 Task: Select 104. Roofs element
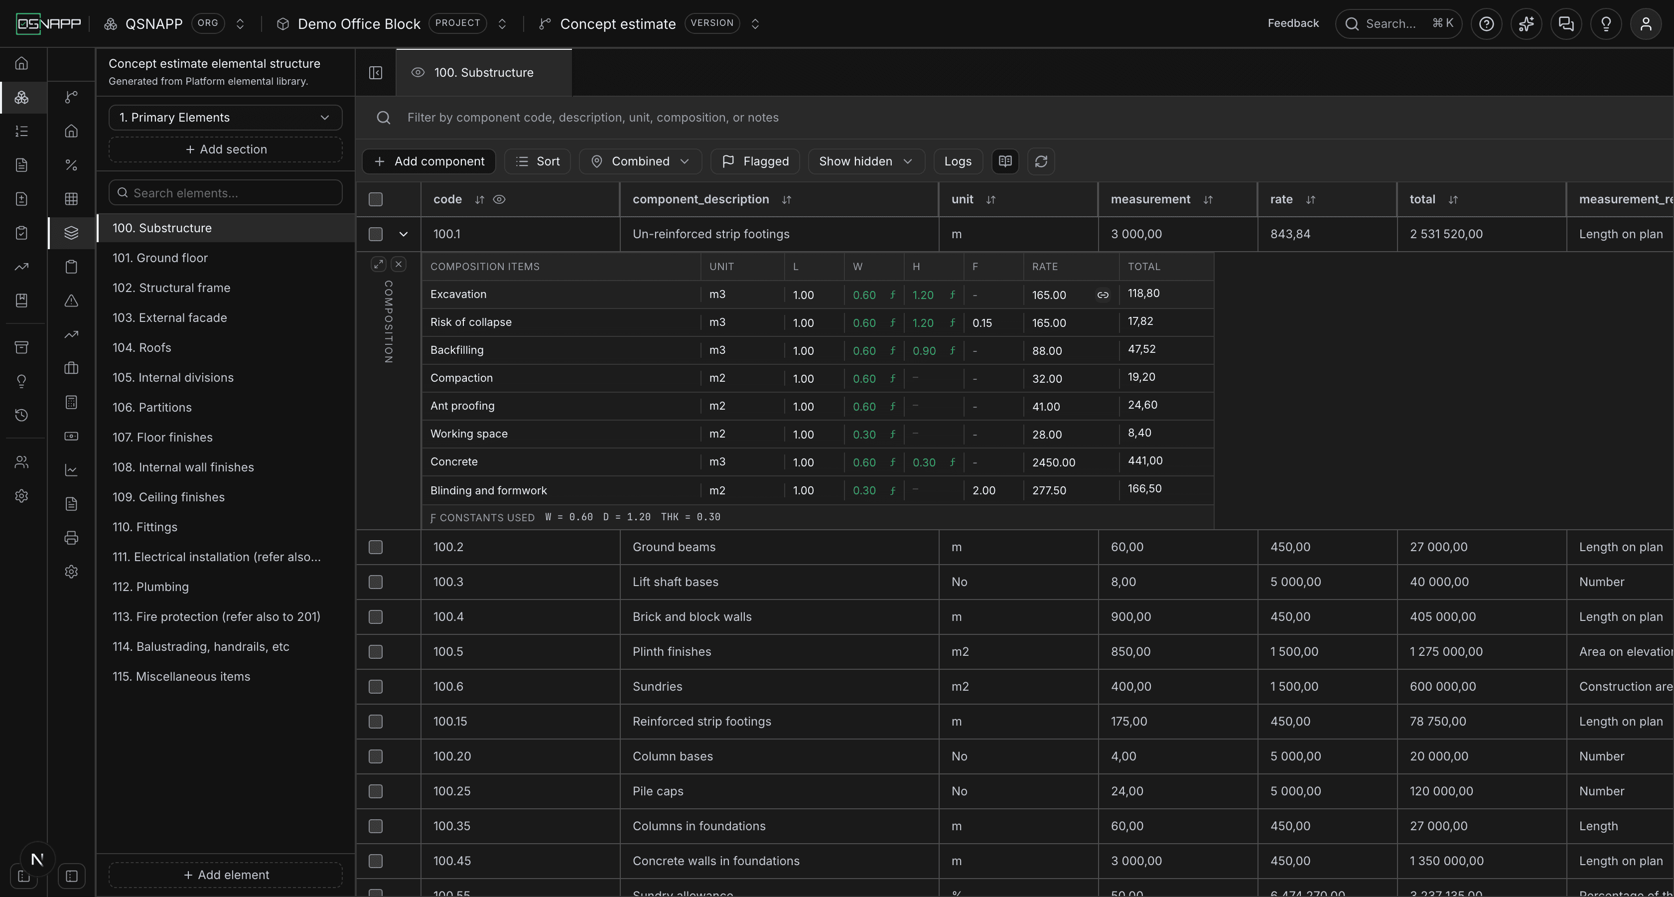pyautogui.click(x=226, y=348)
